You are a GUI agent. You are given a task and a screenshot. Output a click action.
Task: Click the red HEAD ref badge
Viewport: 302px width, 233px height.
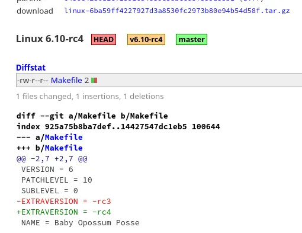pyautogui.click(x=104, y=39)
